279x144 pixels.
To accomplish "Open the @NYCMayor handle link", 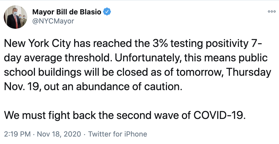I will click(x=53, y=21).
